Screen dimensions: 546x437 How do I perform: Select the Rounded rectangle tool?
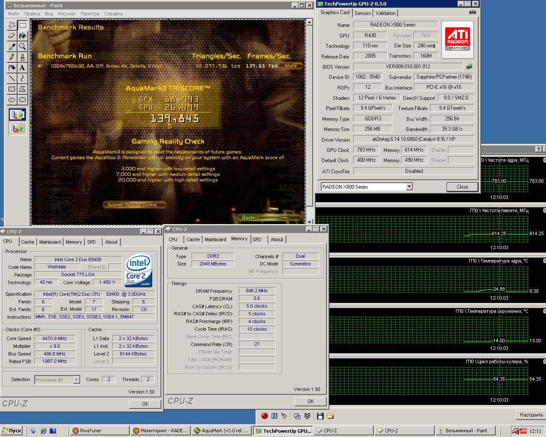click(22, 99)
